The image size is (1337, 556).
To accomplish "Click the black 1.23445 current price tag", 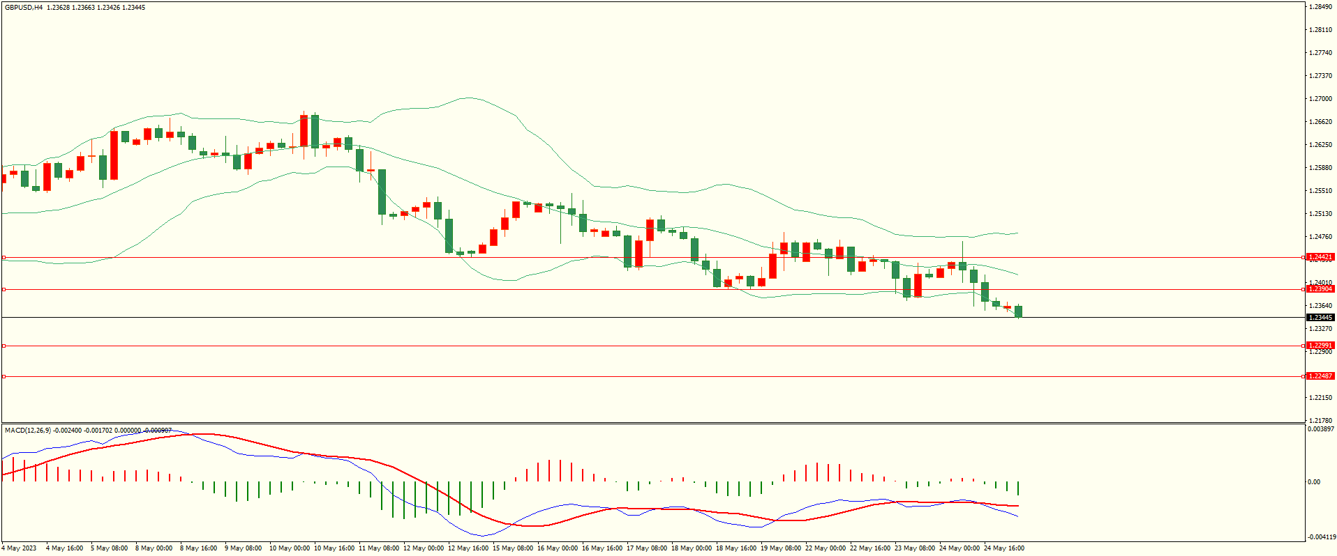I will tap(1320, 318).
